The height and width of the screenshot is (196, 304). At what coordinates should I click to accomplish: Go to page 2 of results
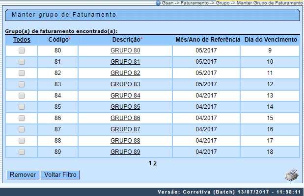coord(155,163)
